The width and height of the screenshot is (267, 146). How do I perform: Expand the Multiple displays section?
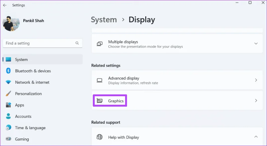[177, 44]
